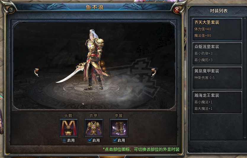The width and height of the screenshot is (247, 158).
Task: Uncheck the 启用 checkbox under 步履
Action: pos(115,140)
